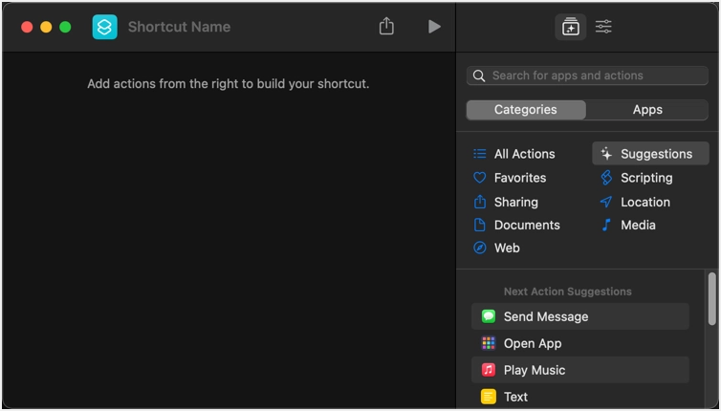Show the Action Library panel

(571, 27)
